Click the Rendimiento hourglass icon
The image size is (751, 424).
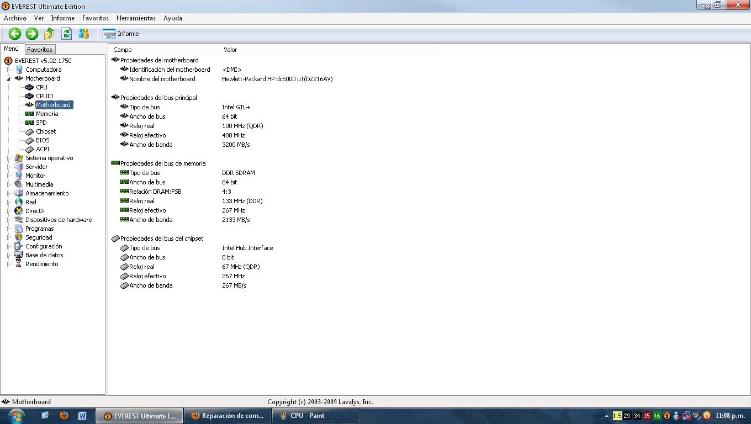pyautogui.click(x=19, y=264)
